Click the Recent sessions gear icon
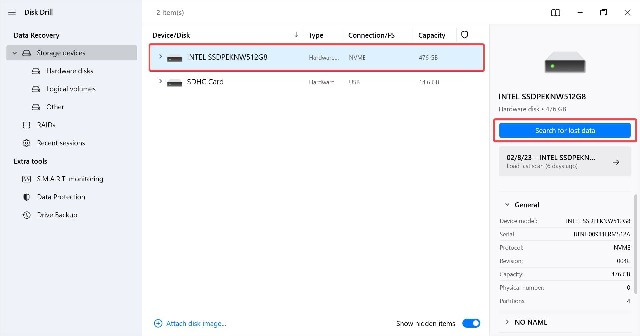 (27, 143)
